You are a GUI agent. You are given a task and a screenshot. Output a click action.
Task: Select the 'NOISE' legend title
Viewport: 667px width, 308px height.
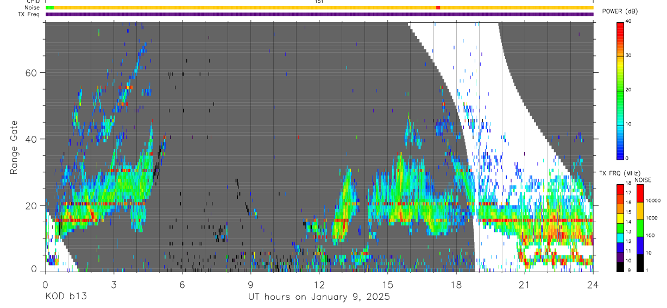643,180
